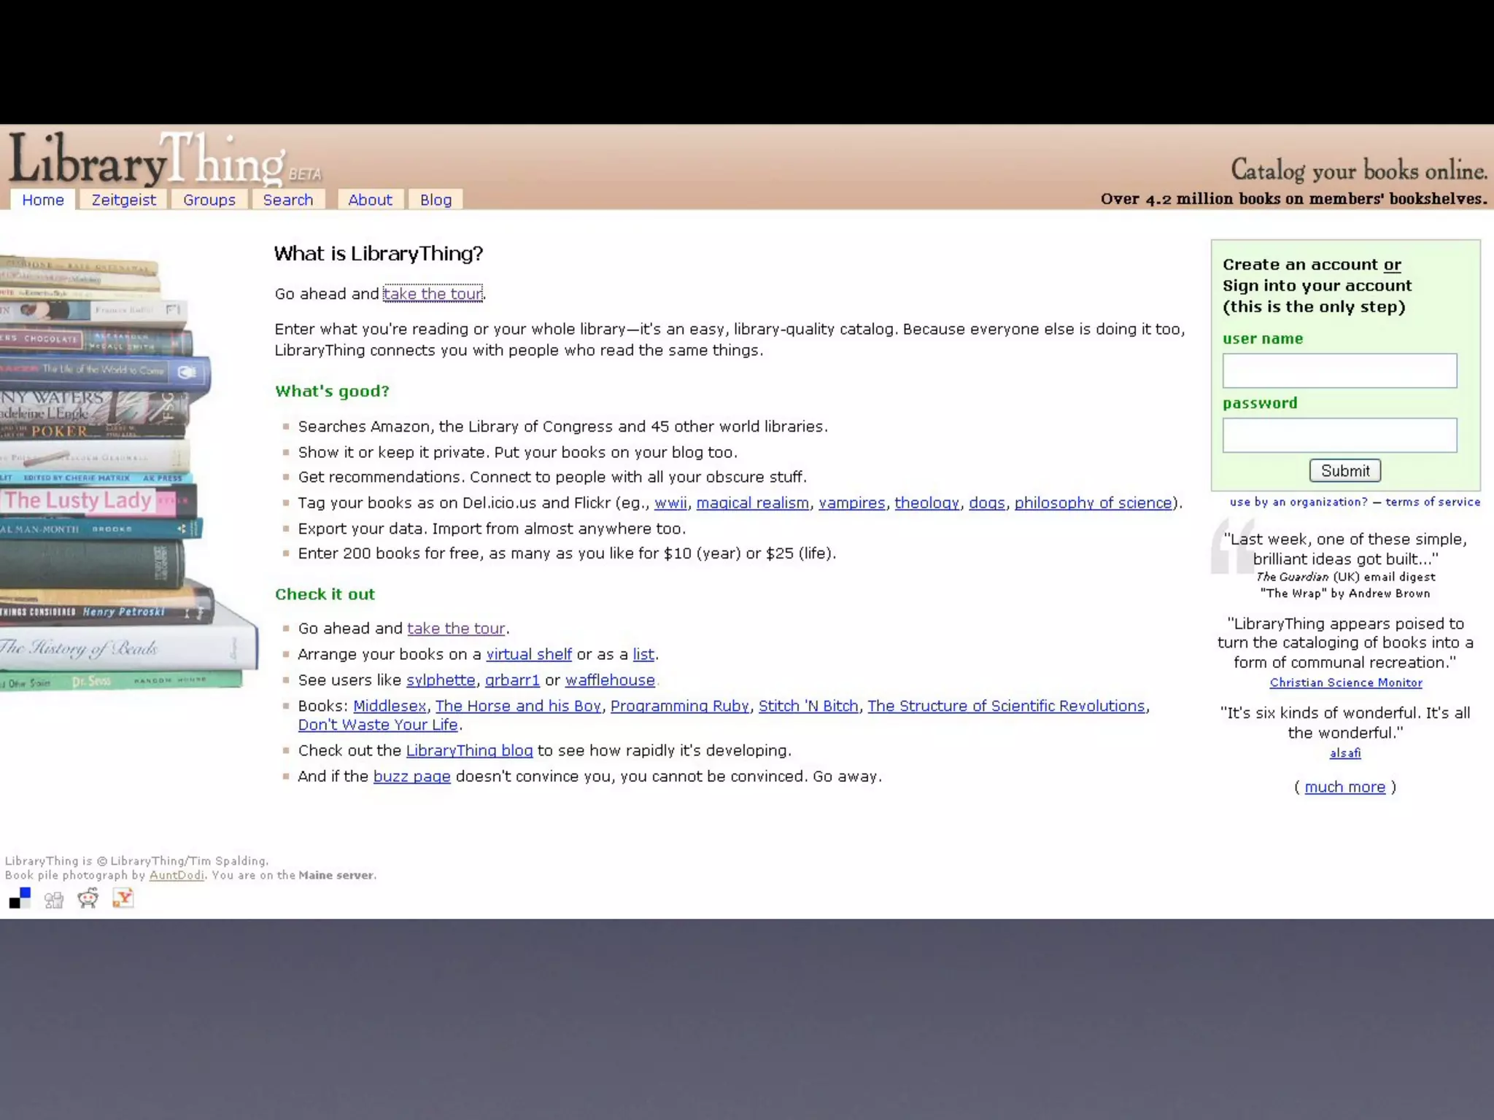The height and width of the screenshot is (1120, 1494).
Task: Select the About tab
Action: [x=370, y=200]
